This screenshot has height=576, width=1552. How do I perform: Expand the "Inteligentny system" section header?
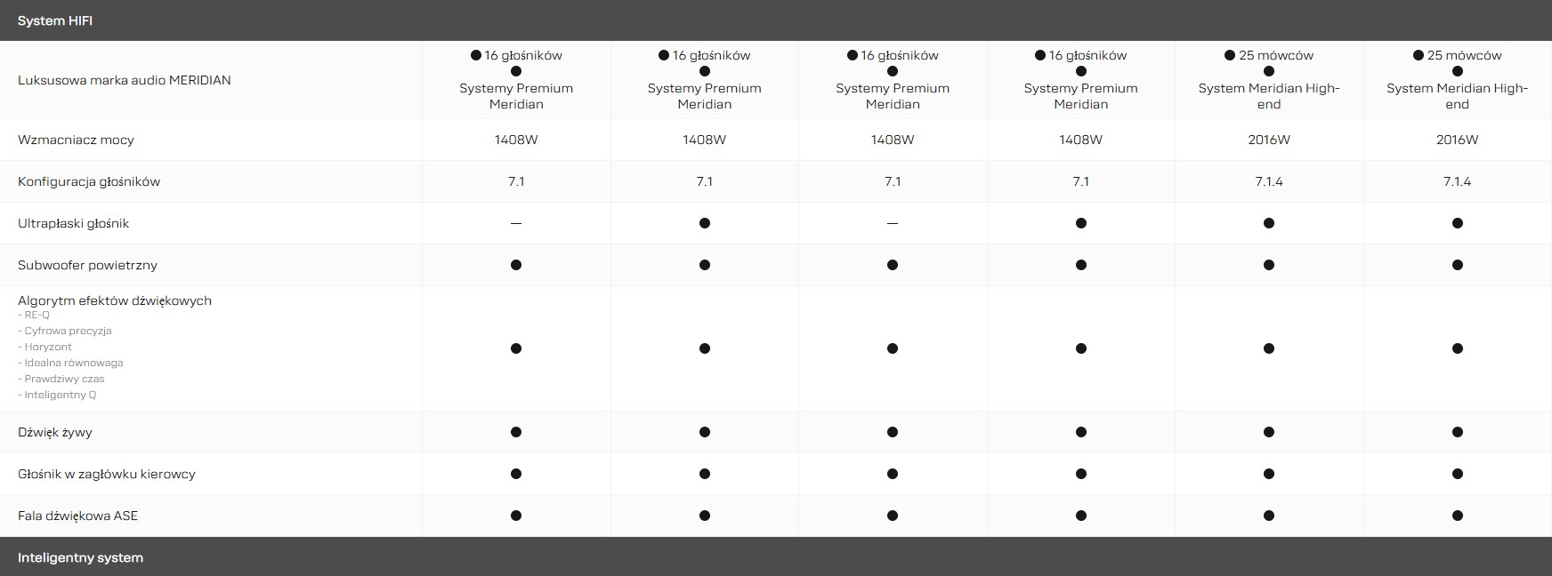pyautogui.click(x=80, y=557)
